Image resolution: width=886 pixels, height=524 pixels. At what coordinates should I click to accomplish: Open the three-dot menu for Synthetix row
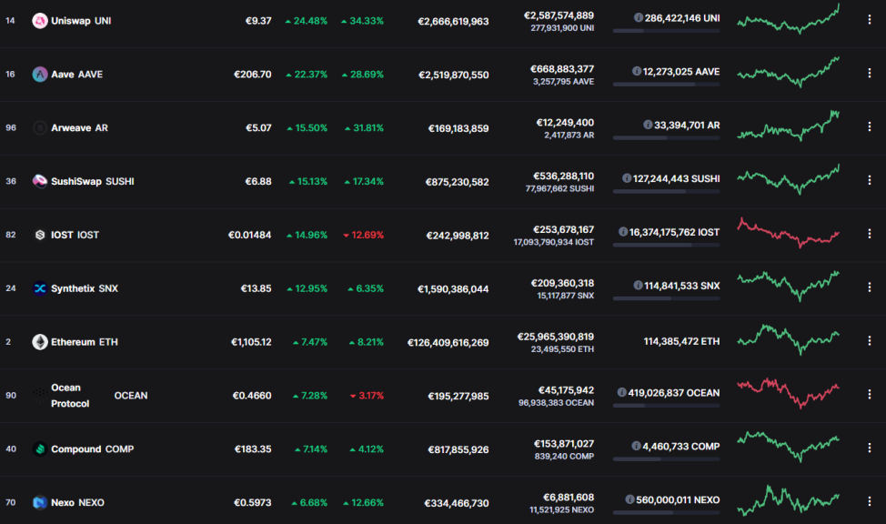click(869, 287)
